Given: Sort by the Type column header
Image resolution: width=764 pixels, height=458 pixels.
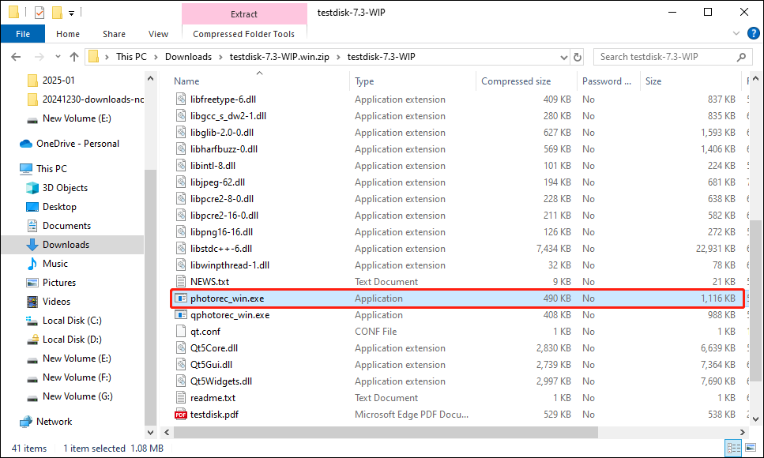Looking at the screenshot, I should tap(364, 81).
